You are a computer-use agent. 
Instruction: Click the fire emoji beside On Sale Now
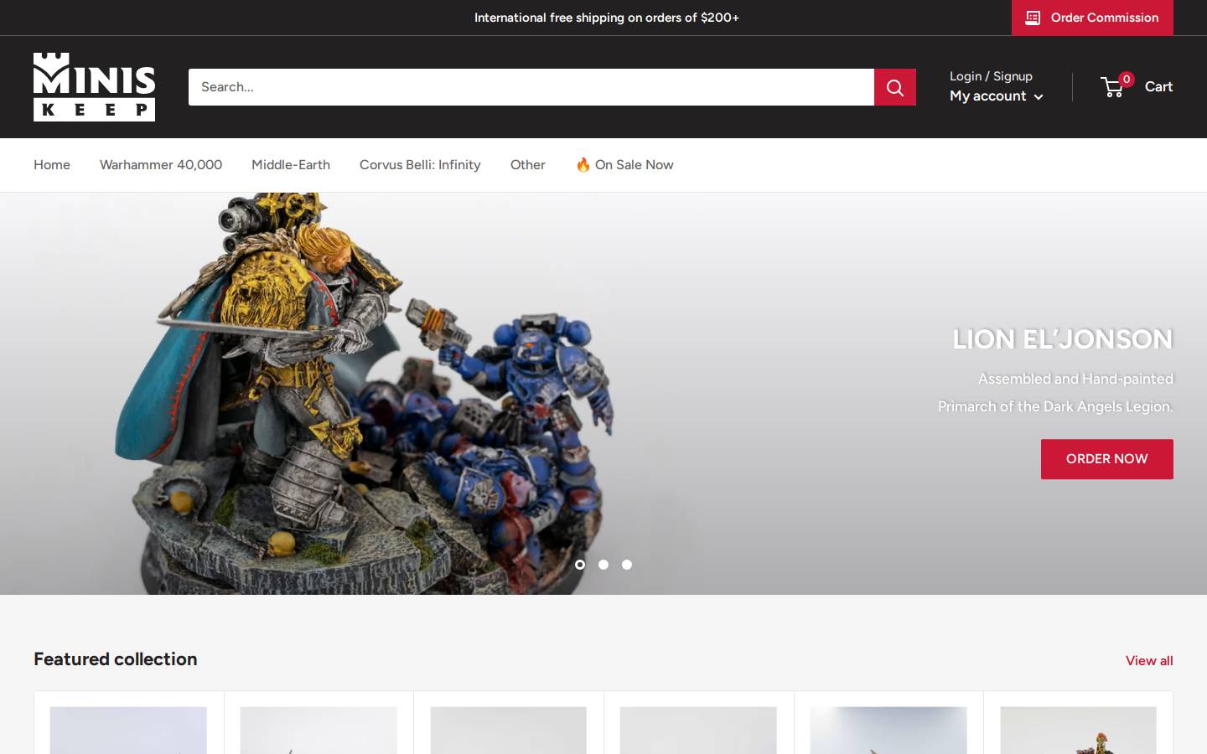583,165
